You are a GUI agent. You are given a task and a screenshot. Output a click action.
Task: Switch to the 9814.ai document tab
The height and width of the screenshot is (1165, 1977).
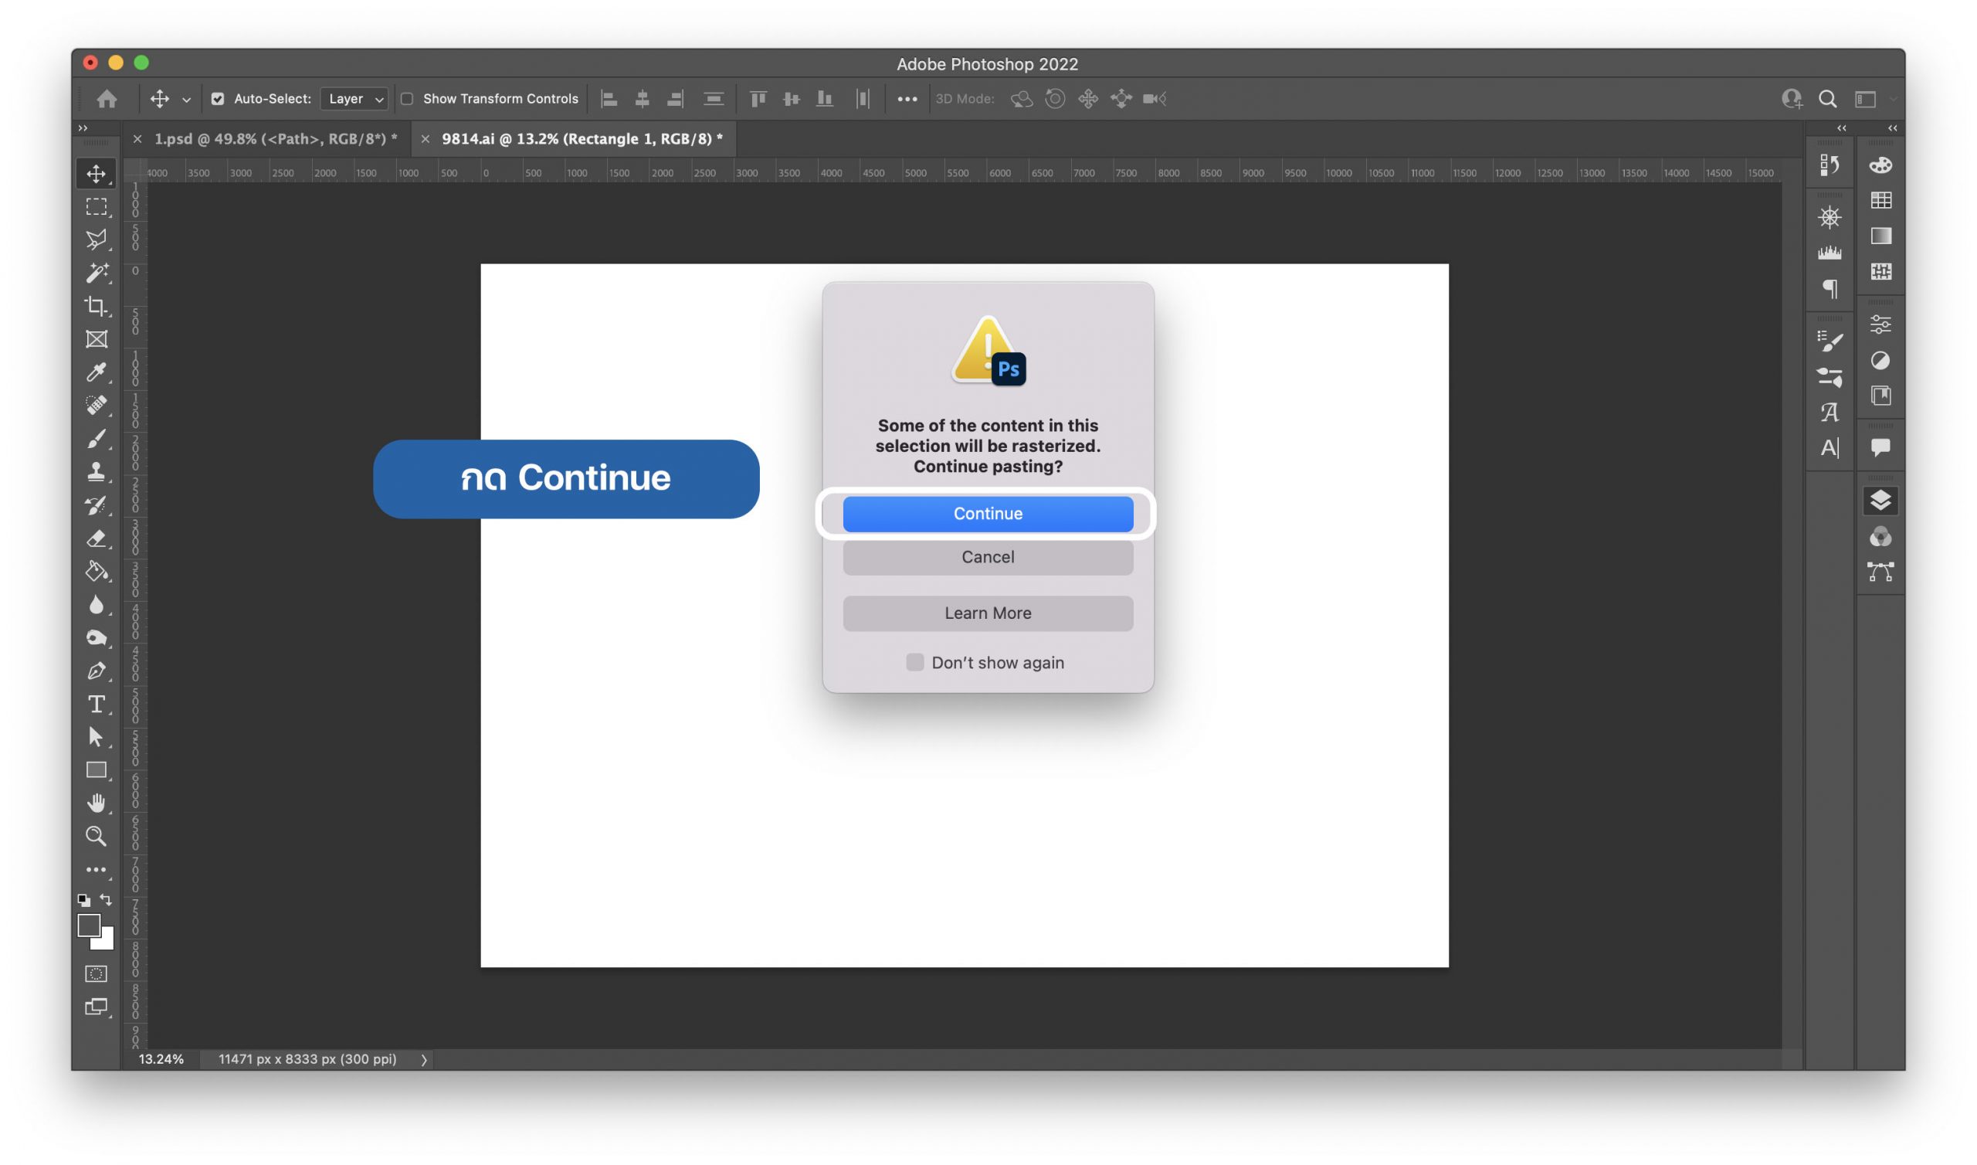coord(582,139)
